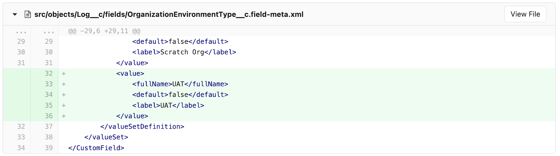Click the file document icon
This screenshot has width=560, height=156.
click(x=28, y=14)
